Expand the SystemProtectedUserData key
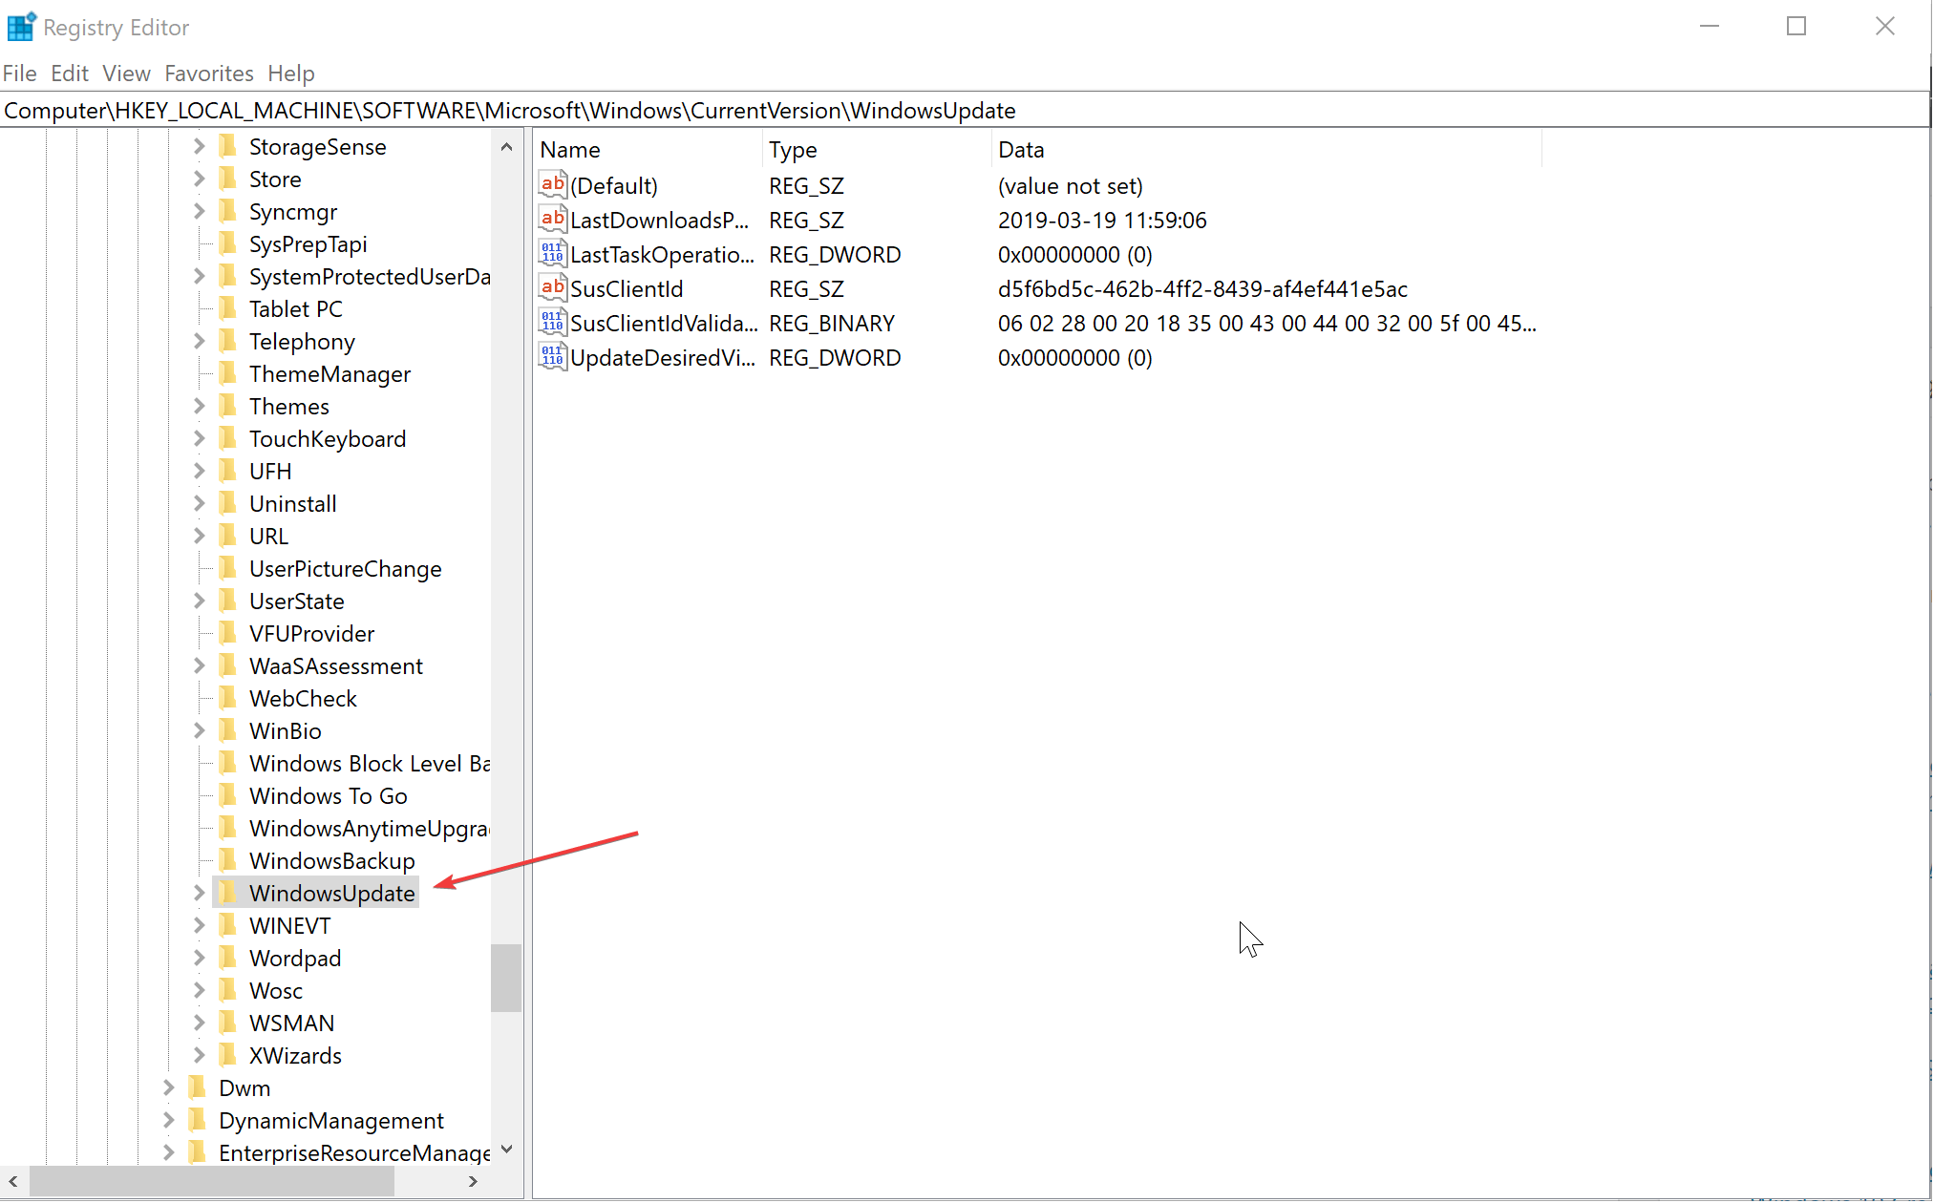Image resolution: width=1934 pixels, height=1203 pixels. (x=199, y=276)
